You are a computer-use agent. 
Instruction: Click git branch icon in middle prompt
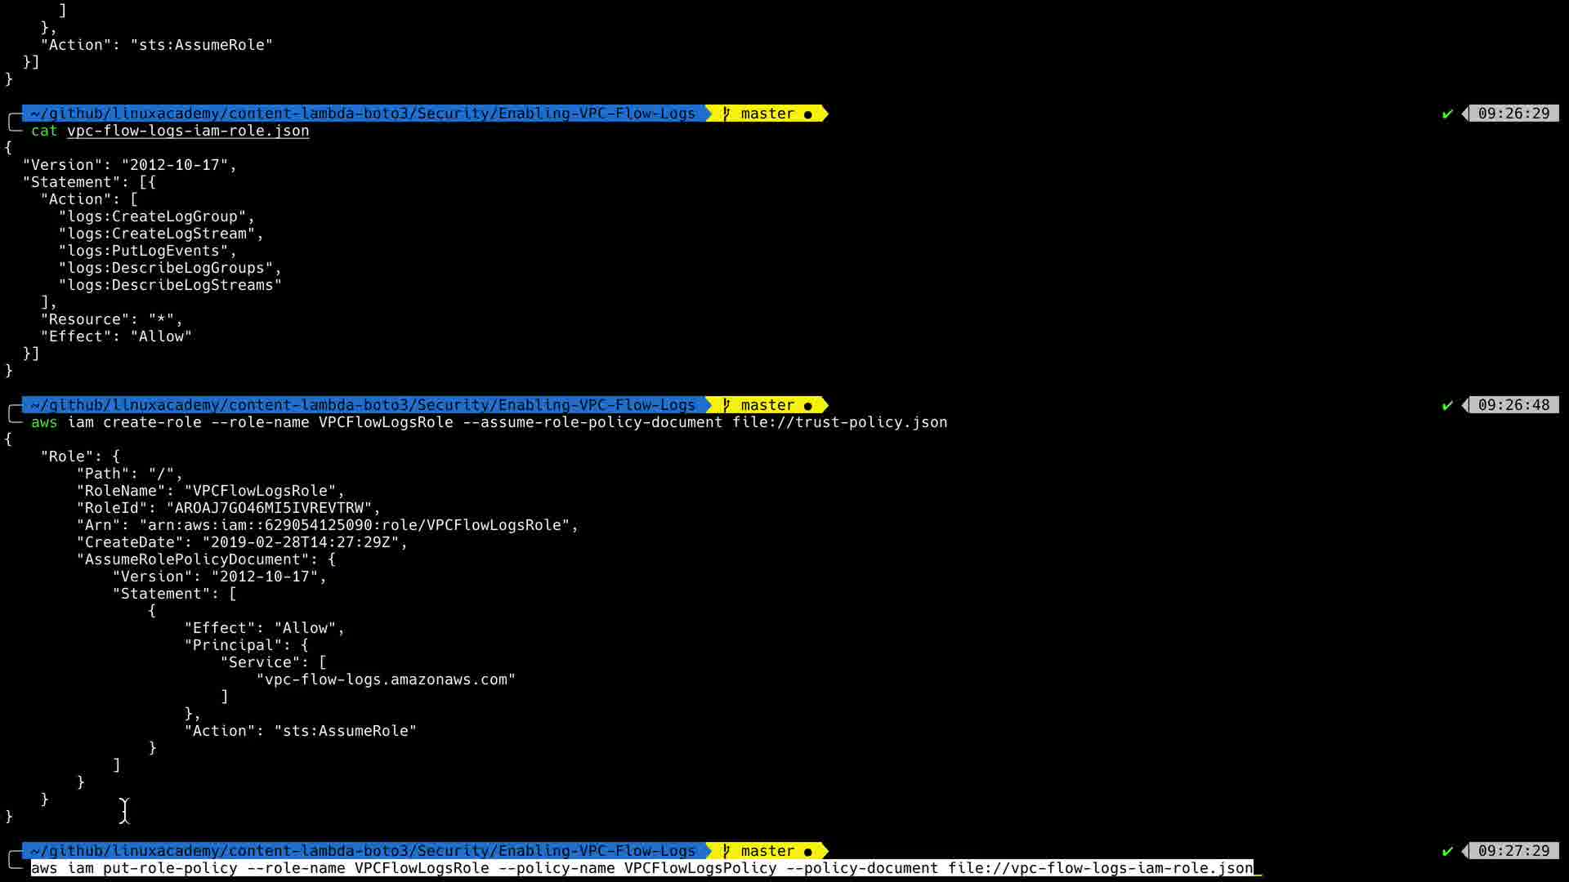click(x=726, y=406)
